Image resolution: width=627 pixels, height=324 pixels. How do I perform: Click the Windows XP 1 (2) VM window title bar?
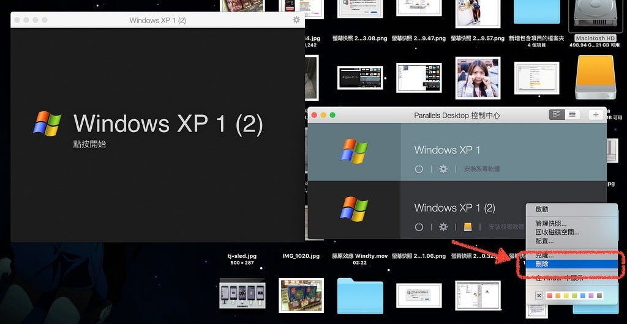pos(157,20)
